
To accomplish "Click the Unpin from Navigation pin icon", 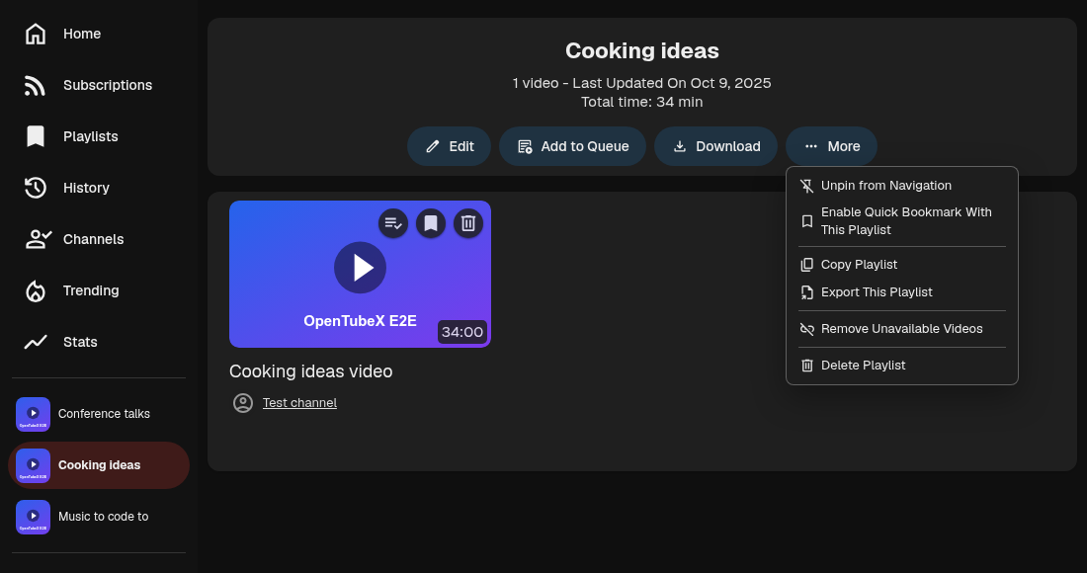I will click(807, 186).
